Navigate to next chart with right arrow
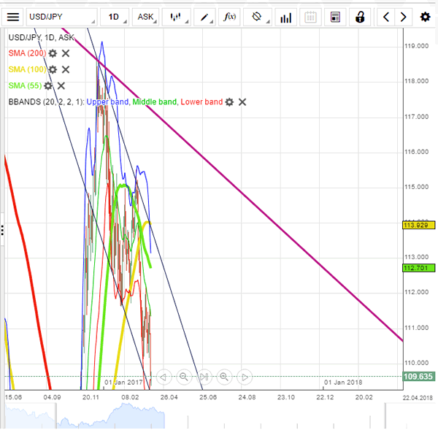The image size is (438, 430). (x=404, y=17)
